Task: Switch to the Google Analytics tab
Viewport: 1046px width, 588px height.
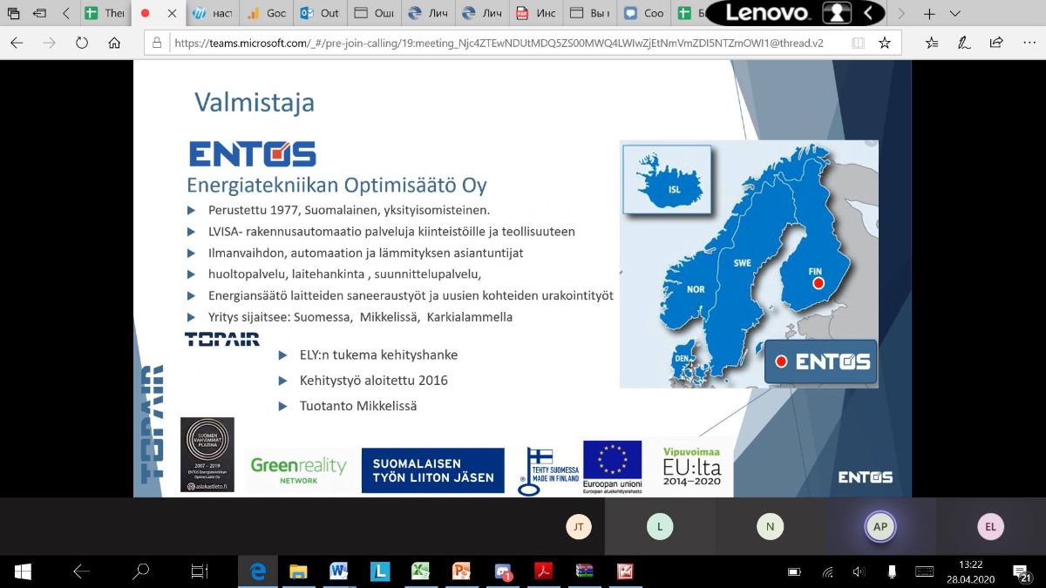Action: [265, 14]
